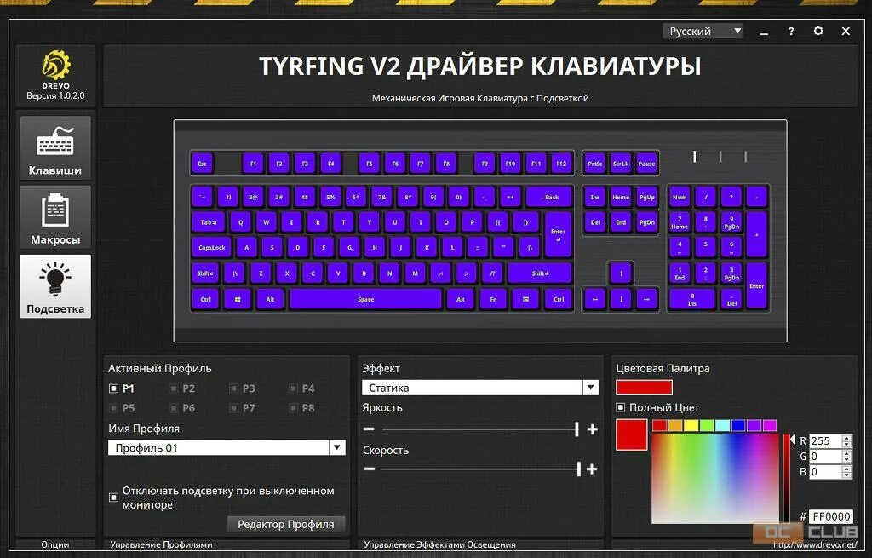Click Редактор Профиля button
The width and height of the screenshot is (872, 558).
tap(286, 524)
